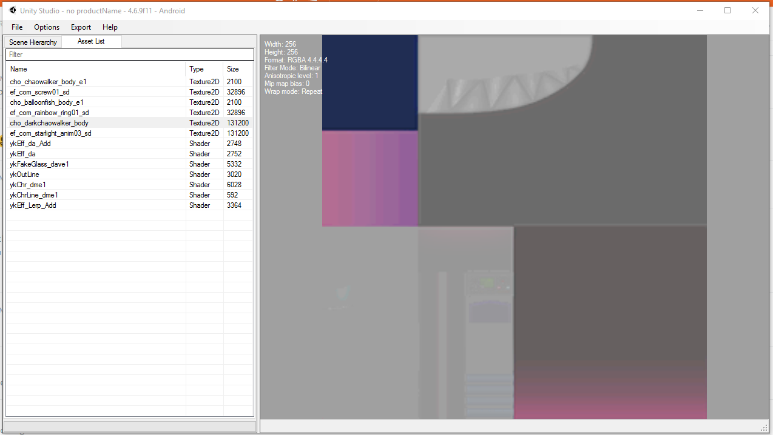Select the ef_com_starlight_anim03_sd asset row
This screenshot has height=435, width=773.
[129, 133]
